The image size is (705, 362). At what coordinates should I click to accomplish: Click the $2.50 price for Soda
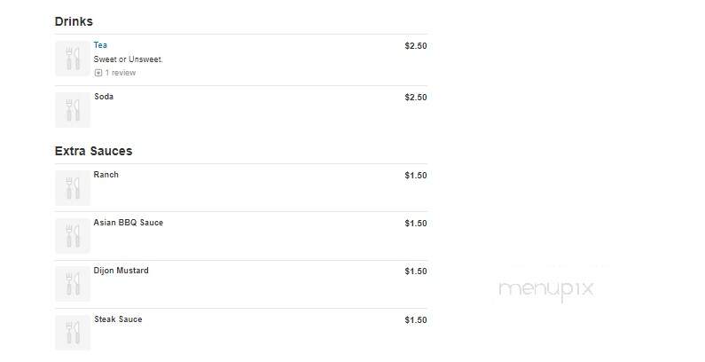point(416,97)
